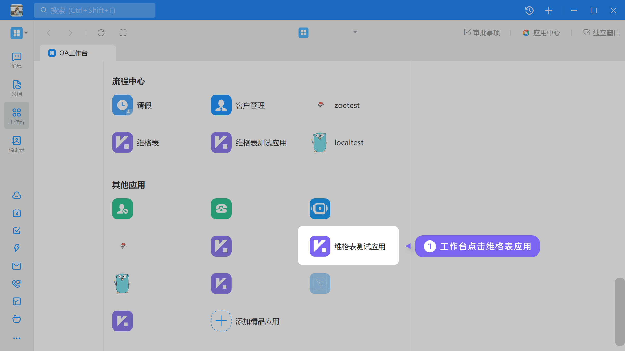The width and height of the screenshot is (625, 351).
Task: Open the 消息 messages sidebar icon
Action: [x=16, y=60]
